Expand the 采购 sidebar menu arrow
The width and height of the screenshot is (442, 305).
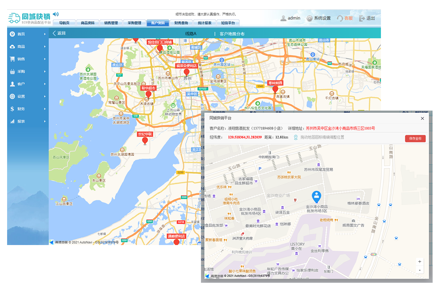45,72
